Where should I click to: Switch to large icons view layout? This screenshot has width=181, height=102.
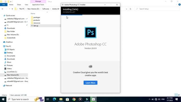179,95
